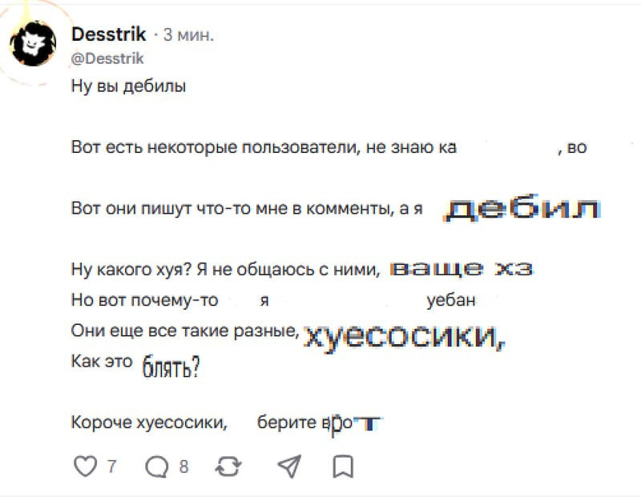Click the like count 7
This screenshot has height=497, width=641.
click(111, 467)
